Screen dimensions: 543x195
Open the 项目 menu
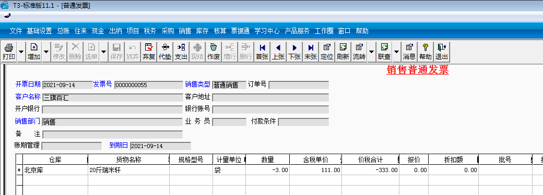point(133,31)
